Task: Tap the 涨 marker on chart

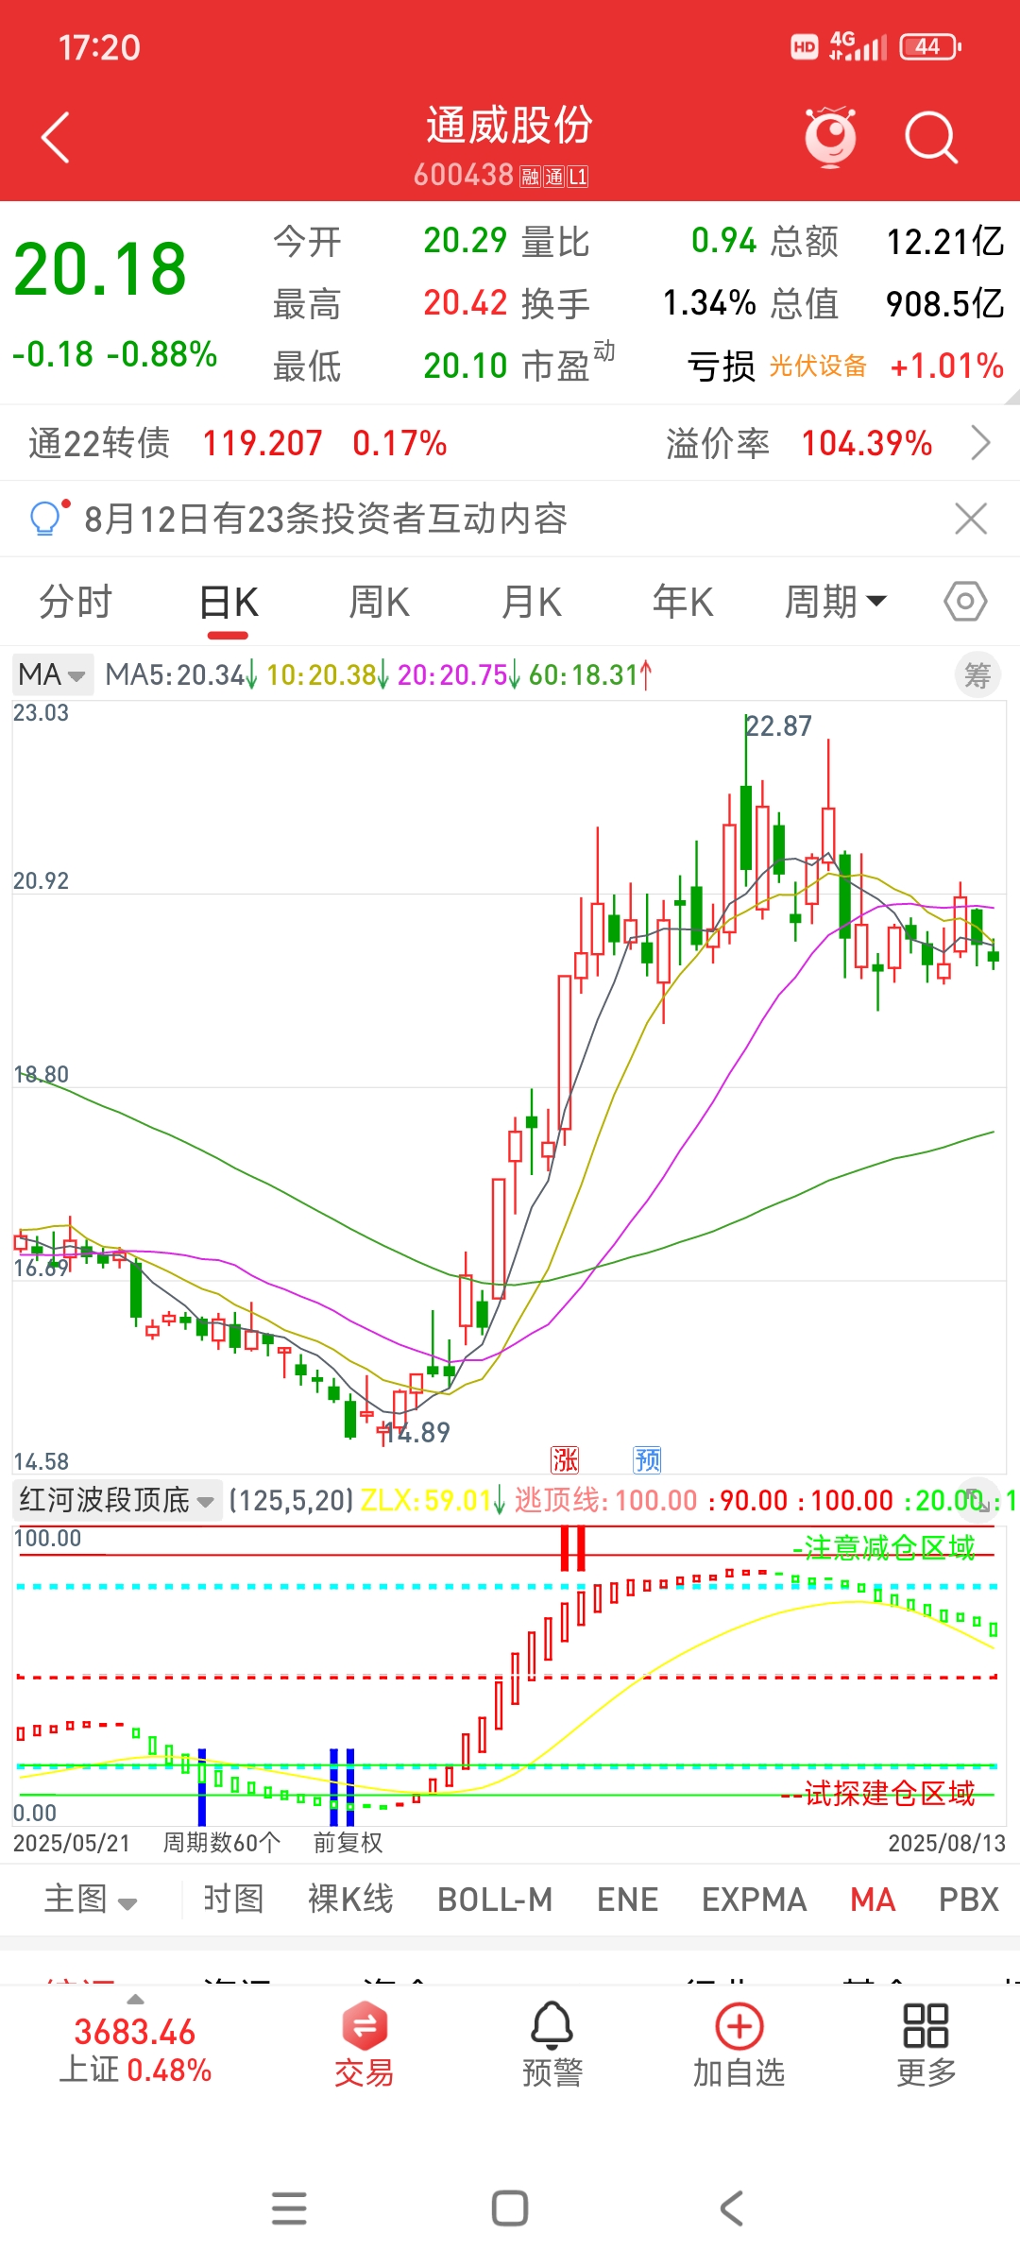Action: coord(565,1460)
